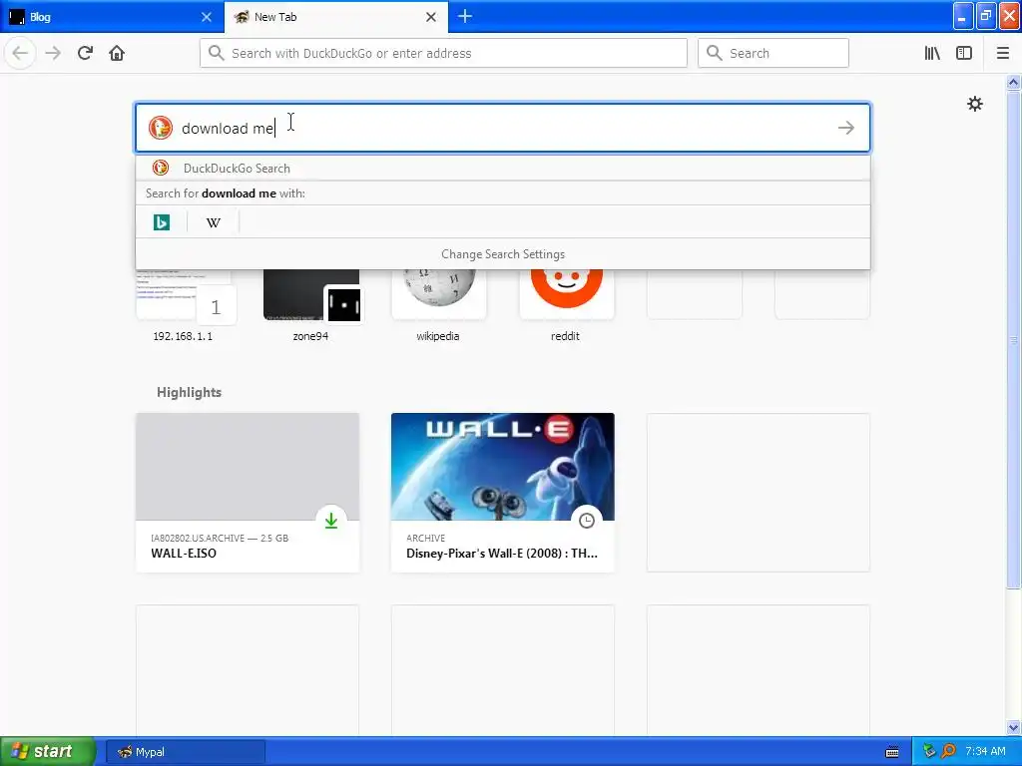The height and width of the screenshot is (766, 1022).
Task: Click the network tray icon beside the magnifier
Action: (x=929, y=751)
